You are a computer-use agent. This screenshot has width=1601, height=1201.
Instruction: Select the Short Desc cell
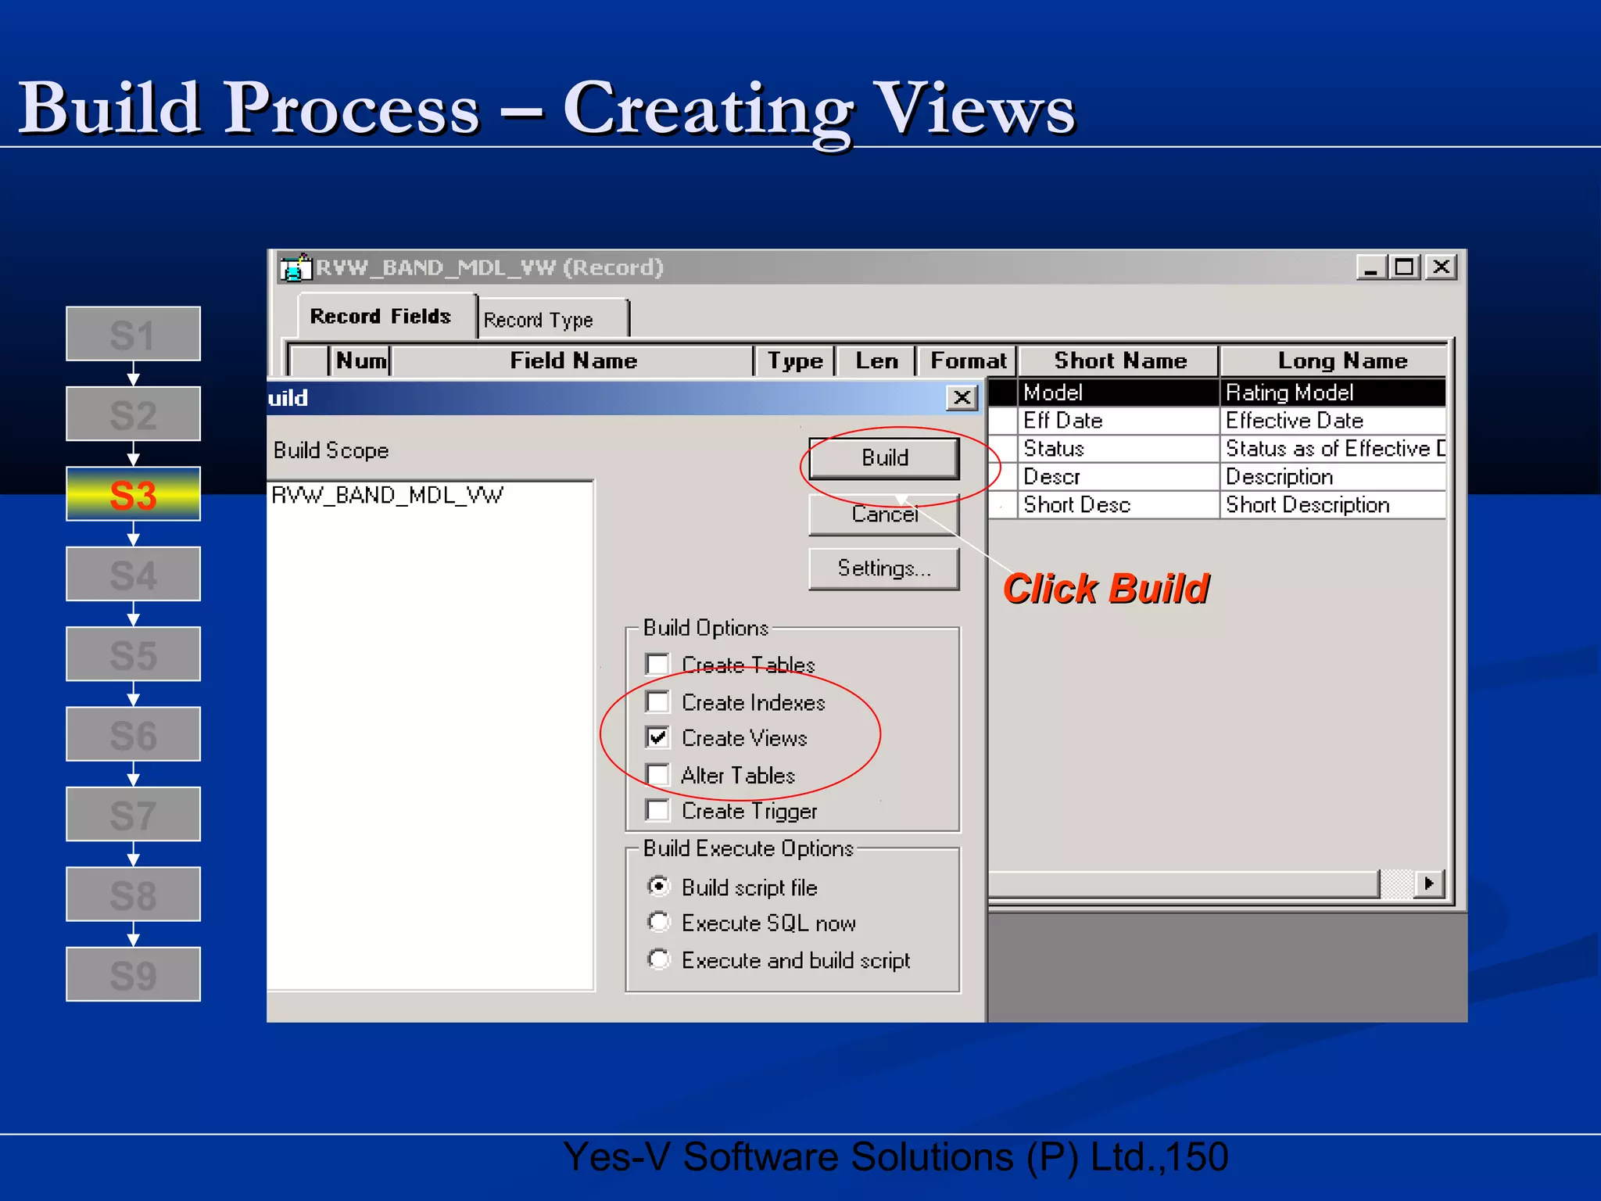[1119, 505]
